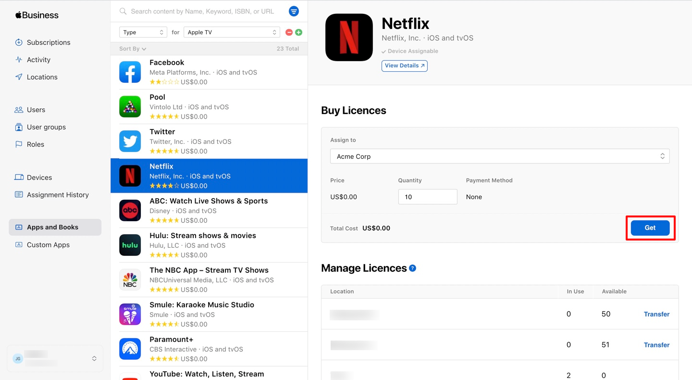Click the Facebook app icon
This screenshot has width=692, height=380.
pos(130,72)
